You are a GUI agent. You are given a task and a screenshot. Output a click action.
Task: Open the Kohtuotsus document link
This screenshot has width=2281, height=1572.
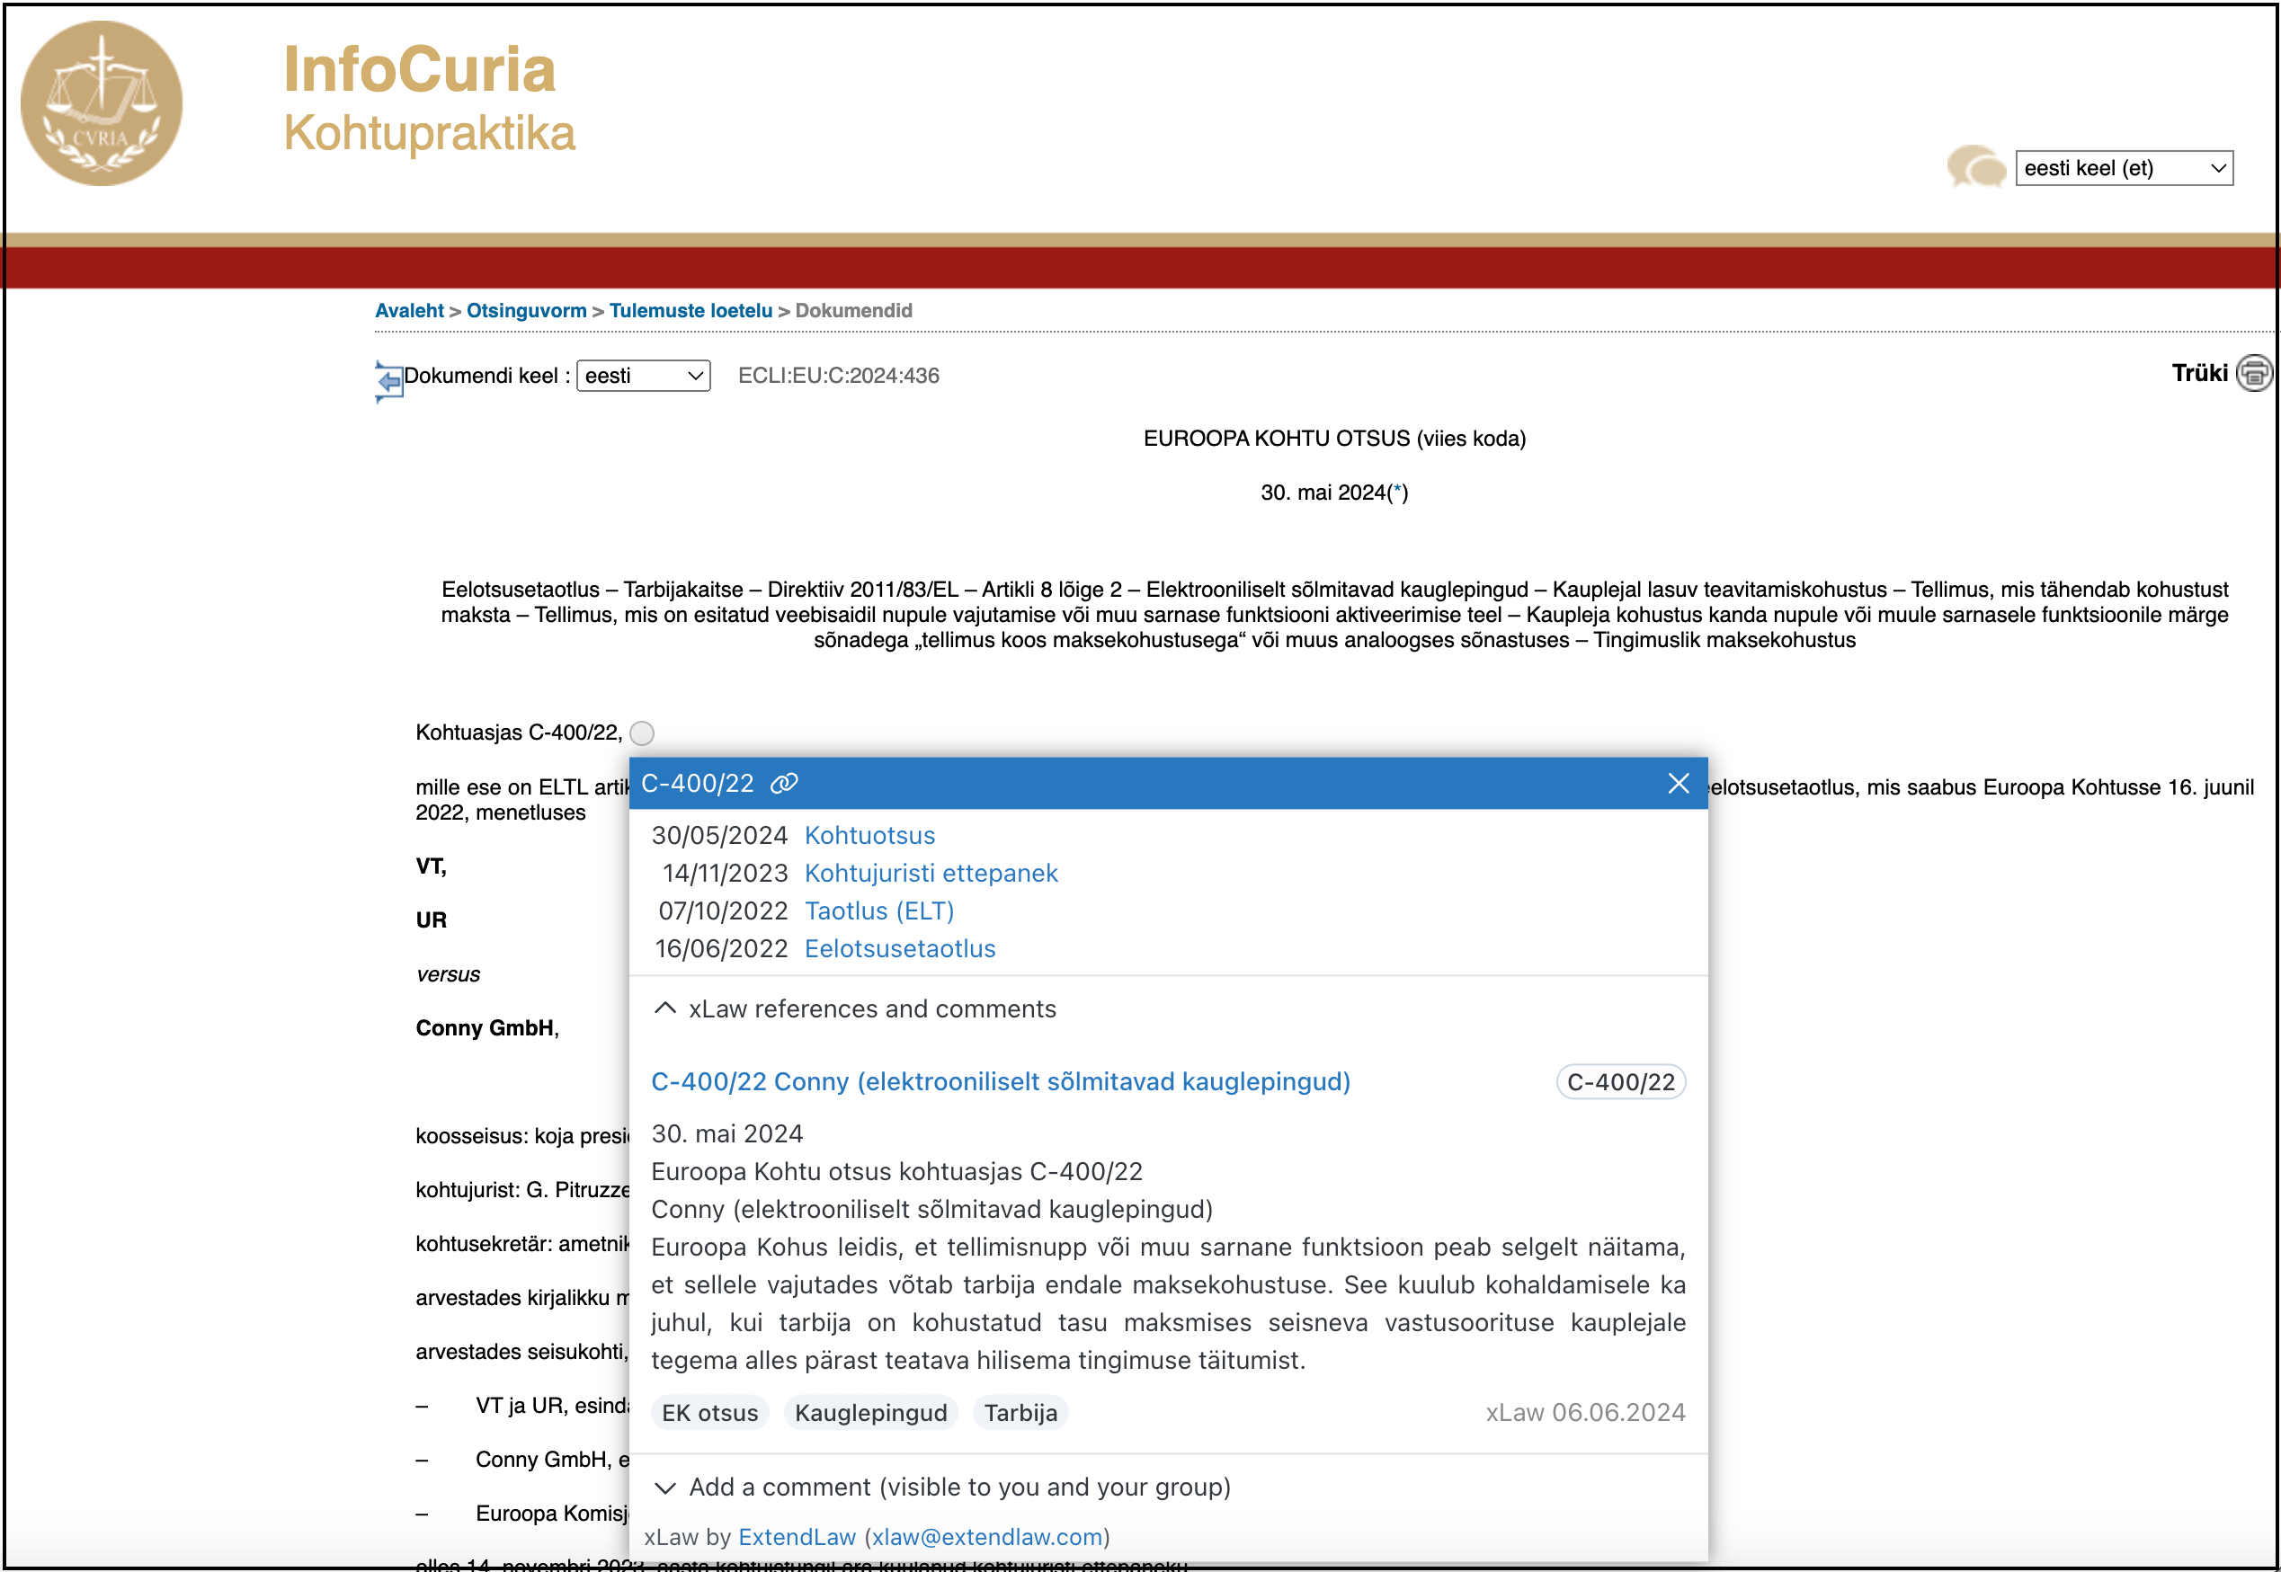click(x=869, y=835)
